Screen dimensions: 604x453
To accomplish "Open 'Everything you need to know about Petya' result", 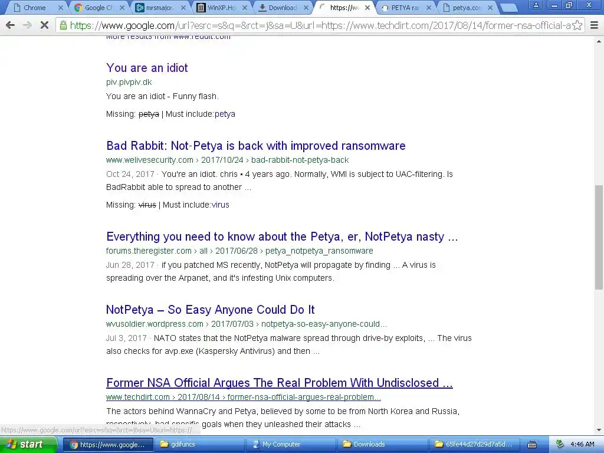I will [x=282, y=237].
